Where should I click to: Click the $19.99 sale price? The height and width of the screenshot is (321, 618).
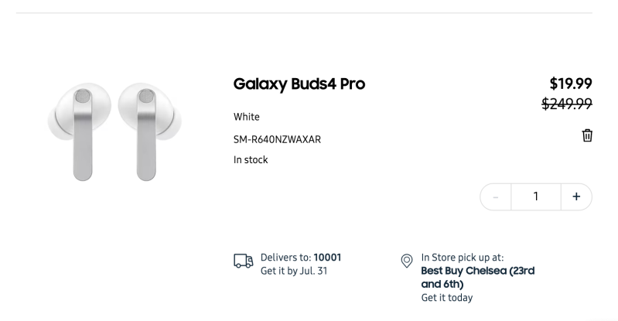[x=571, y=84]
